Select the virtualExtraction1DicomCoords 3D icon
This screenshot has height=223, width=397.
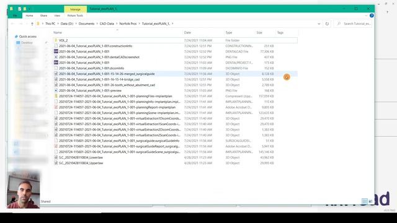(x=56, y=118)
